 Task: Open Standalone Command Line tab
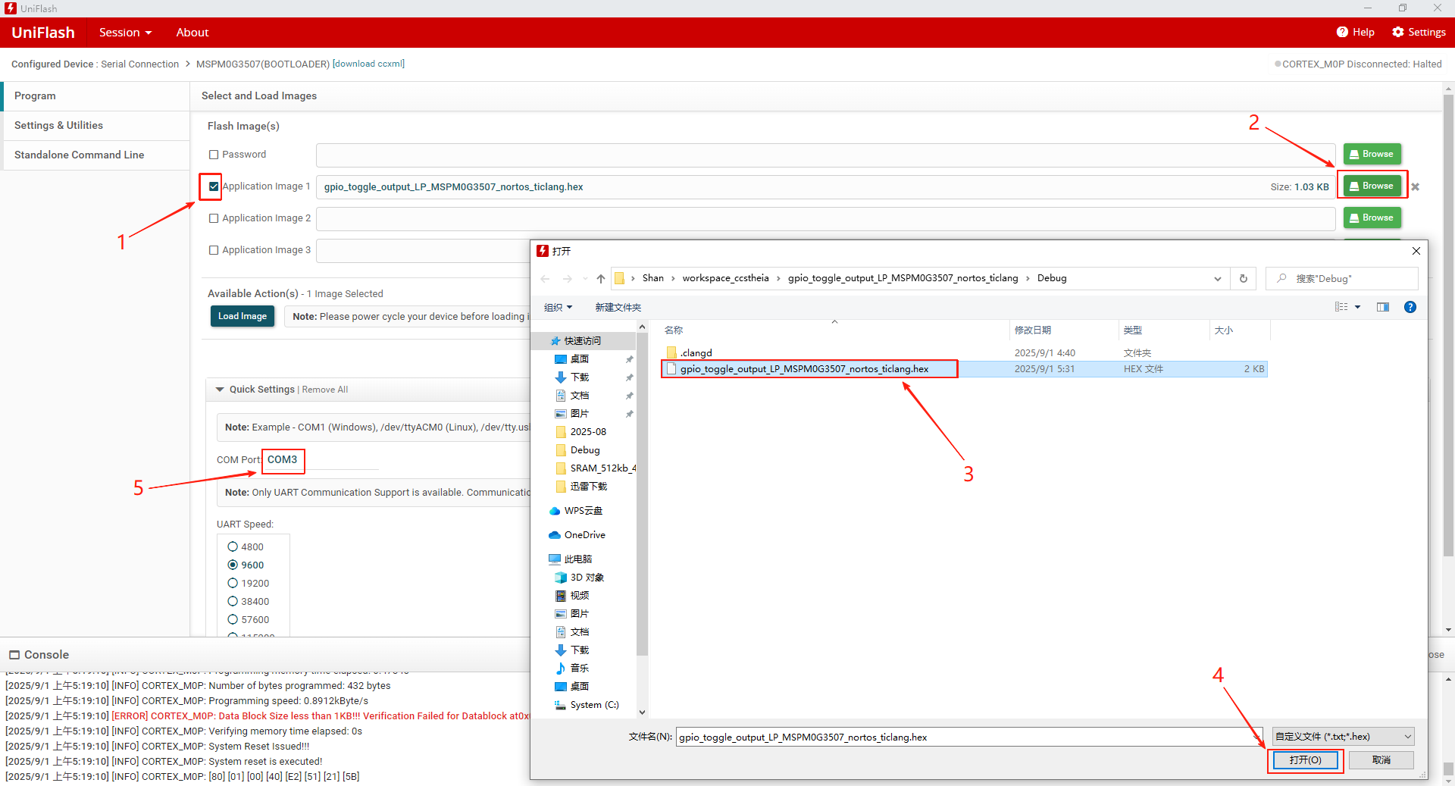pyautogui.click(x=95, y=155)
